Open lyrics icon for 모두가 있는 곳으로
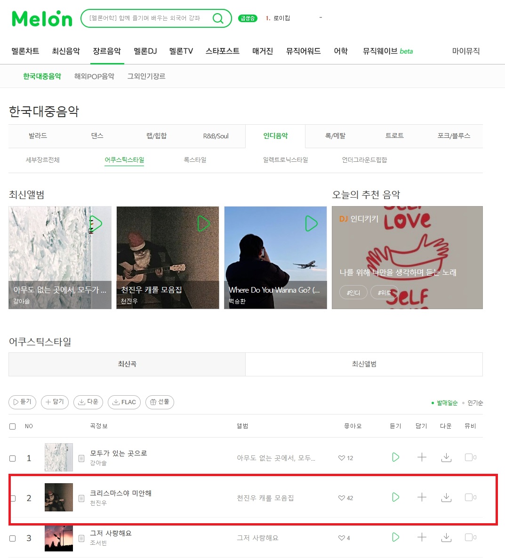The height and width of the screenshot is (558, 505). pos(81,458)
